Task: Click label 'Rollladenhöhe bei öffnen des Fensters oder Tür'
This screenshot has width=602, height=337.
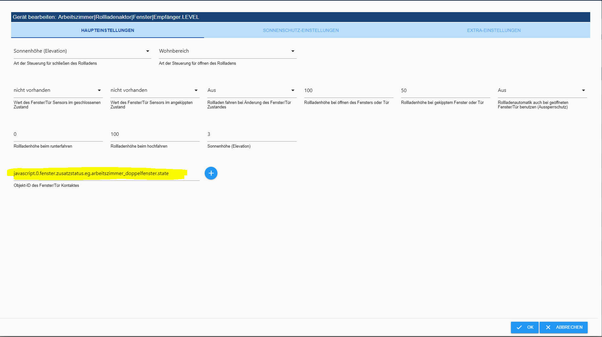Action: click(x=346, y=103)
